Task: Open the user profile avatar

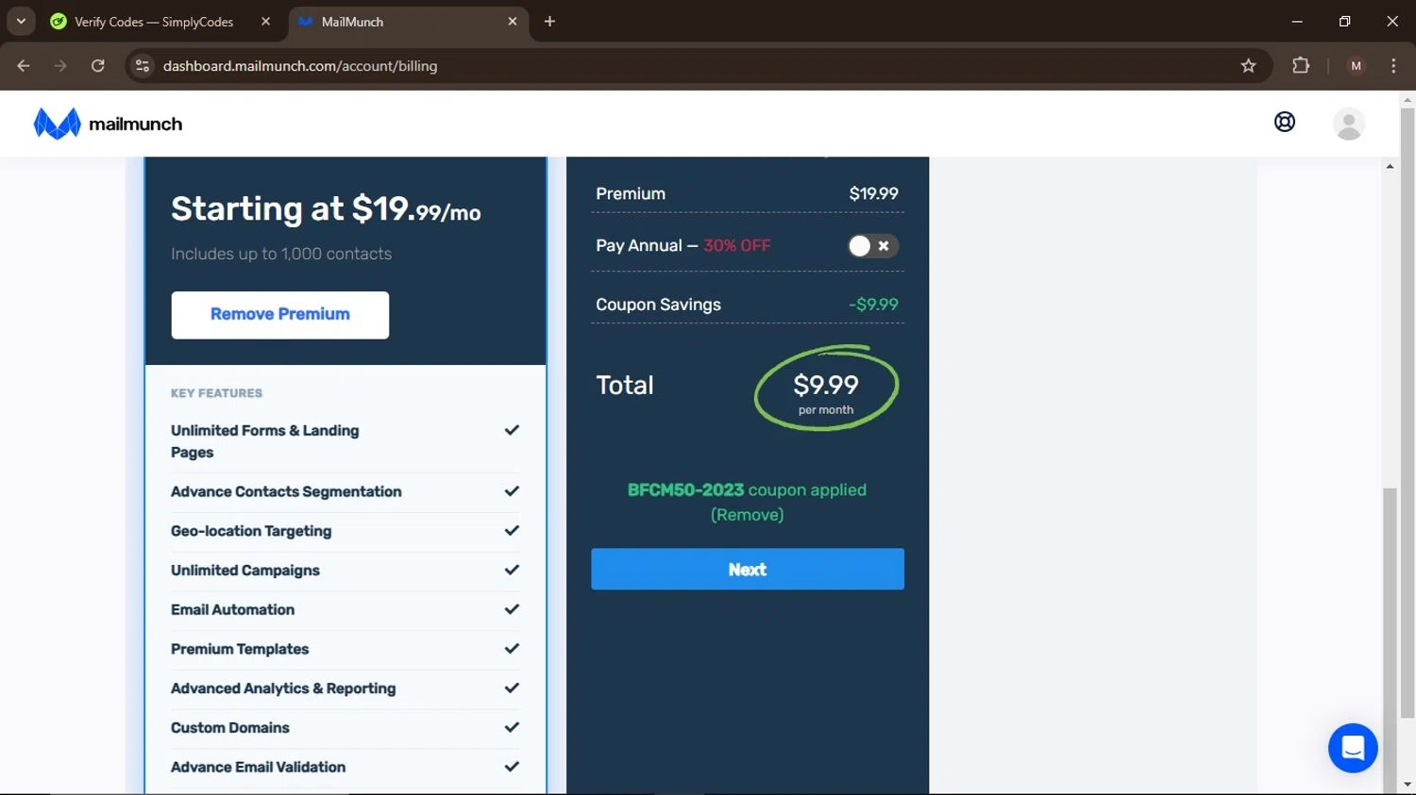Action: [1349, 124]
